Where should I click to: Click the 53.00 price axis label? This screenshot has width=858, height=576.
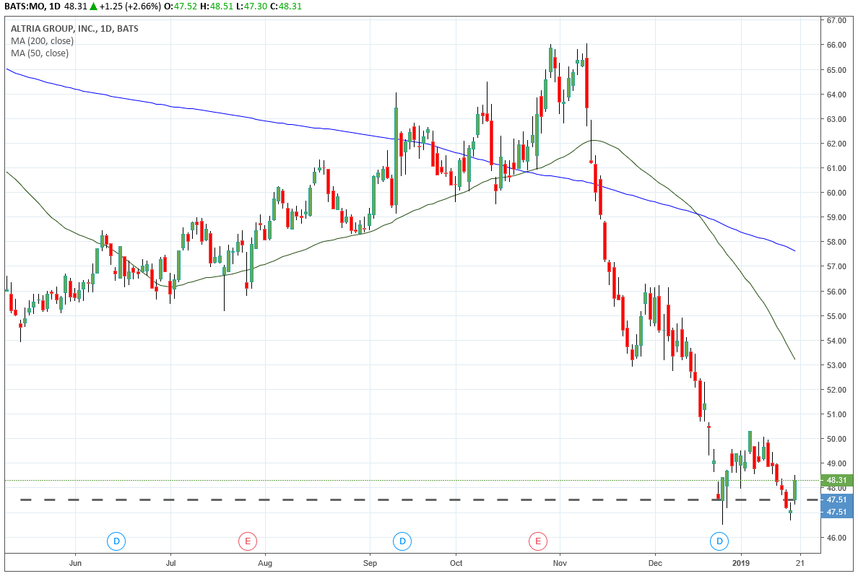tap(836, 365)
